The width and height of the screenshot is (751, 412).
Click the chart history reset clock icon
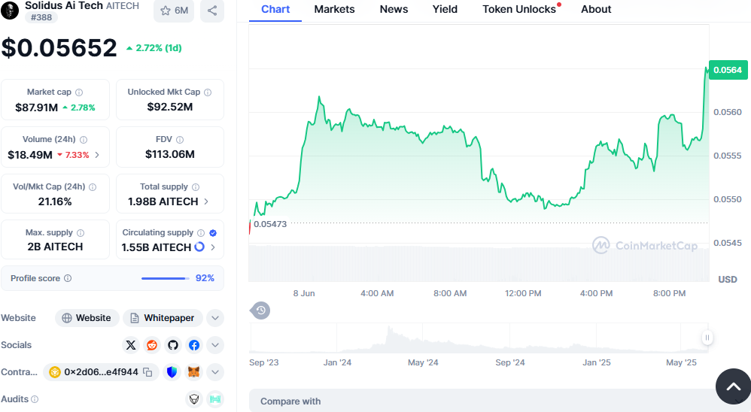pos(260,310)
